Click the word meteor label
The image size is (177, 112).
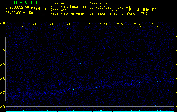click(x=41, y=9)
